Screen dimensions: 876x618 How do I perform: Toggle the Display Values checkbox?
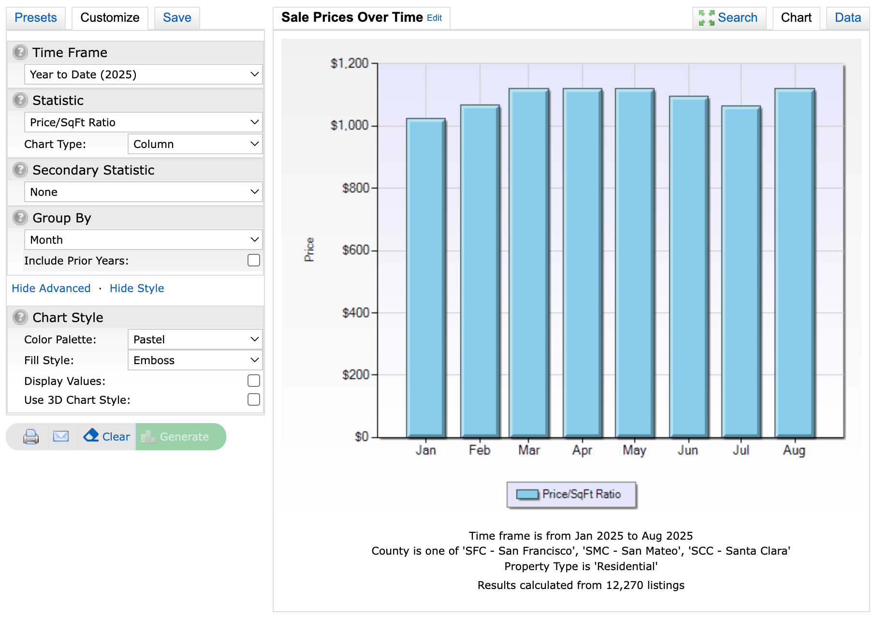(x=254, y=381)
